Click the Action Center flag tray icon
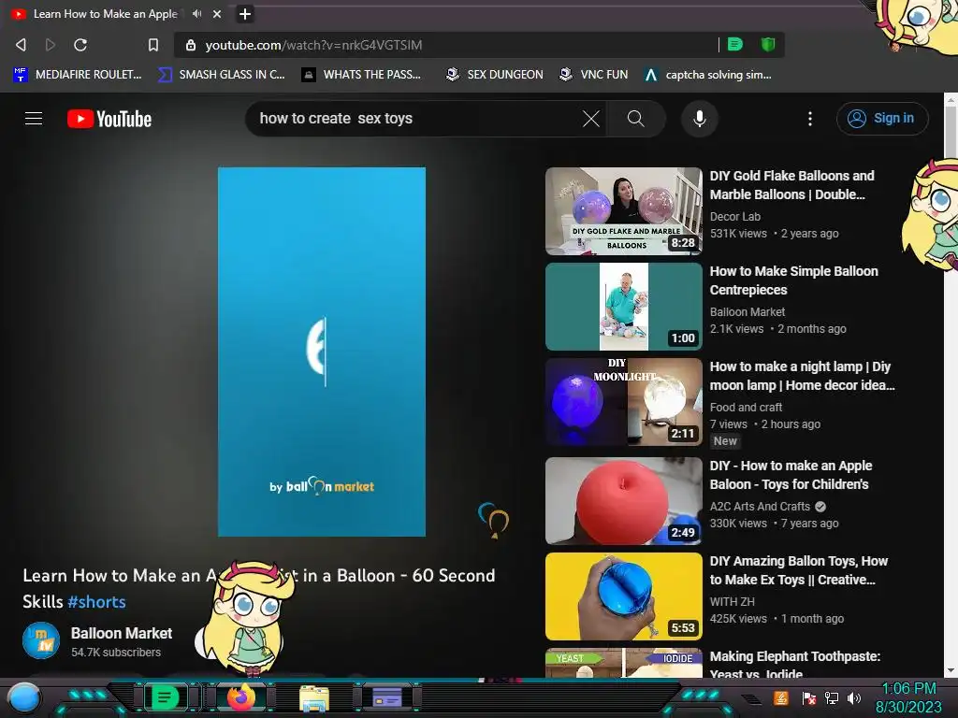This screenshot has width=958, height=718. click(x=808, y=697)
